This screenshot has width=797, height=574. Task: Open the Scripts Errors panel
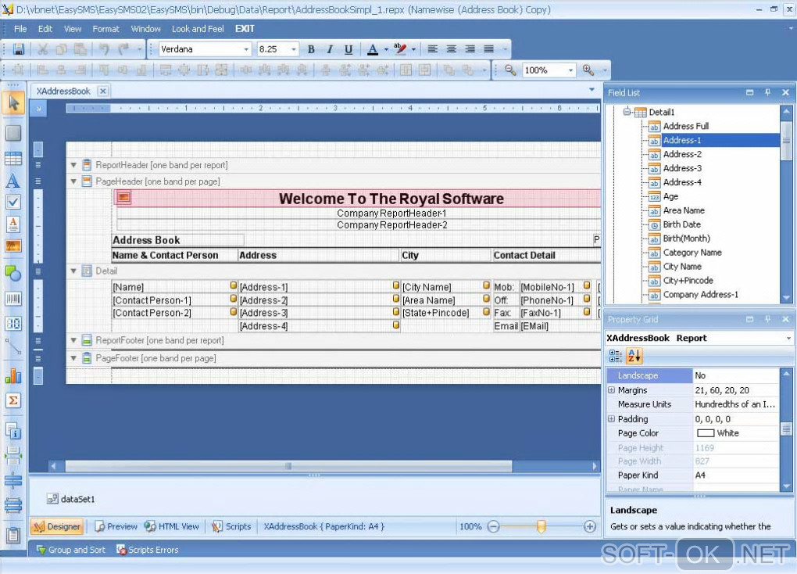[148, 550]
